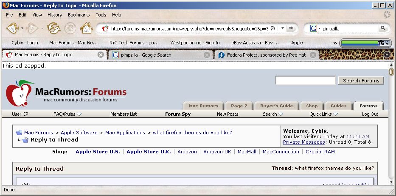This screenshot has width=396, height=196.
Task: Go forward with the spade arrow button
Action: pyautogui.click(x=32, y=28)
